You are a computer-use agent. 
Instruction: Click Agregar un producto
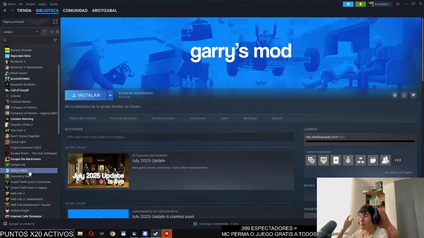[22, 224]
